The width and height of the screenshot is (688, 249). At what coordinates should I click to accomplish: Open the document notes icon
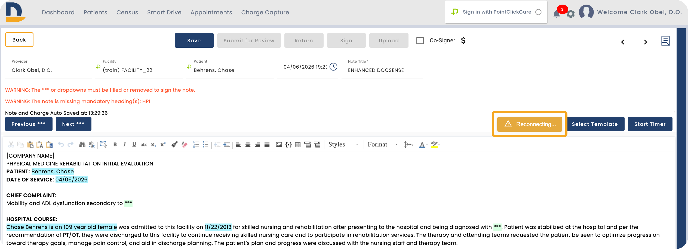[665, 41]
